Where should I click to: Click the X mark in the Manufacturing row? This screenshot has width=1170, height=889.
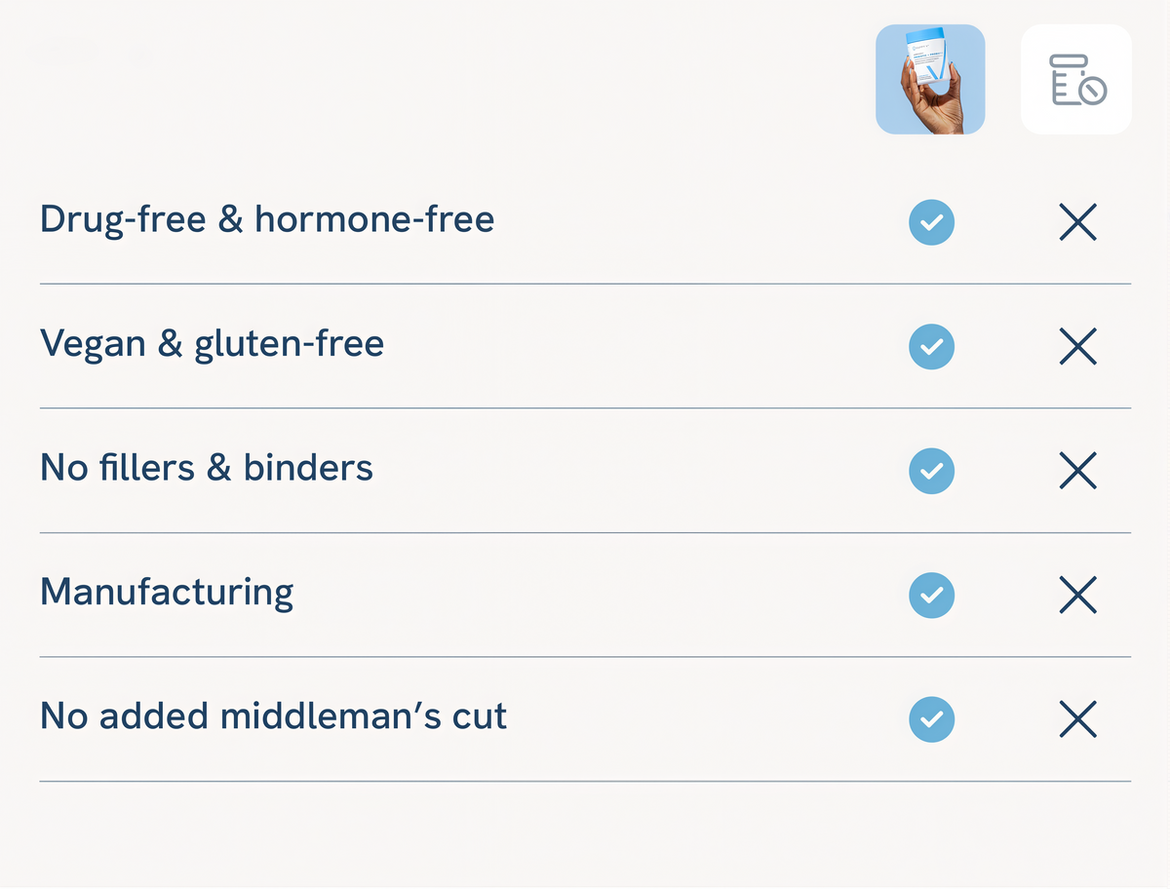(1077, 595)
